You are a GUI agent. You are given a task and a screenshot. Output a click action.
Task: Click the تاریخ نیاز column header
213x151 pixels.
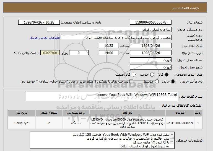tap(22, 113)
